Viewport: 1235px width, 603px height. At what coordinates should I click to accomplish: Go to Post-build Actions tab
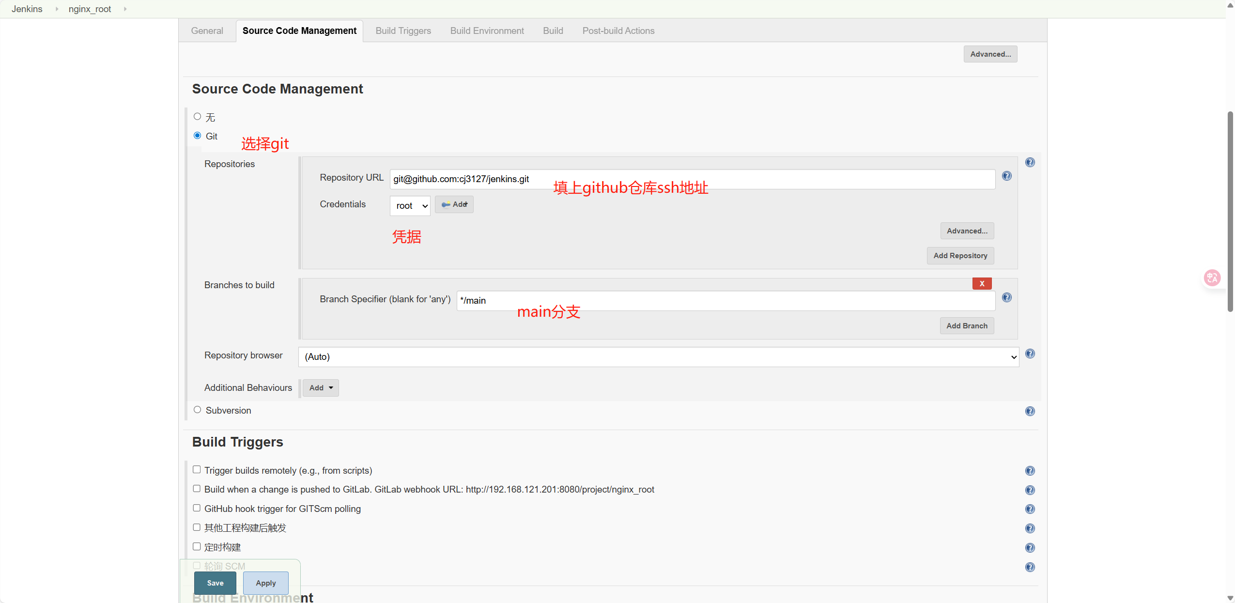618,31
